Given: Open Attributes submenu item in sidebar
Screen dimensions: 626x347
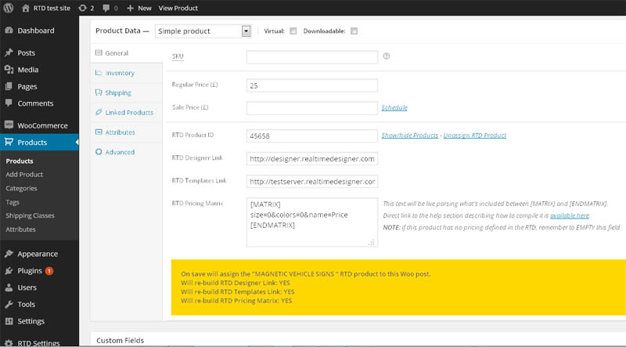Looking at the screenshot, I should click(x=21, y=229).
